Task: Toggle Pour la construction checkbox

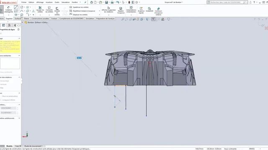Action: click(x=1, y=96)
